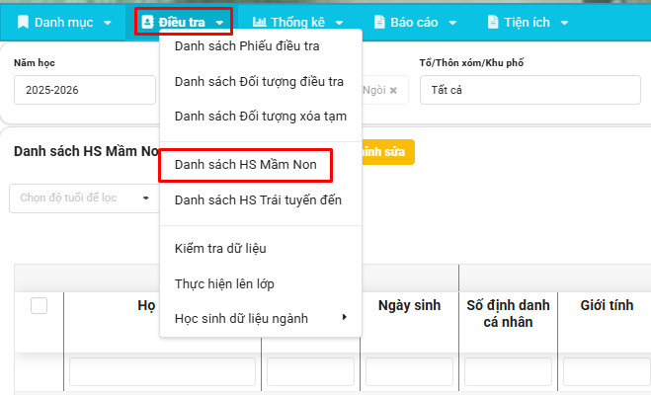Click the Giới tính column filter field

point(607,371)
